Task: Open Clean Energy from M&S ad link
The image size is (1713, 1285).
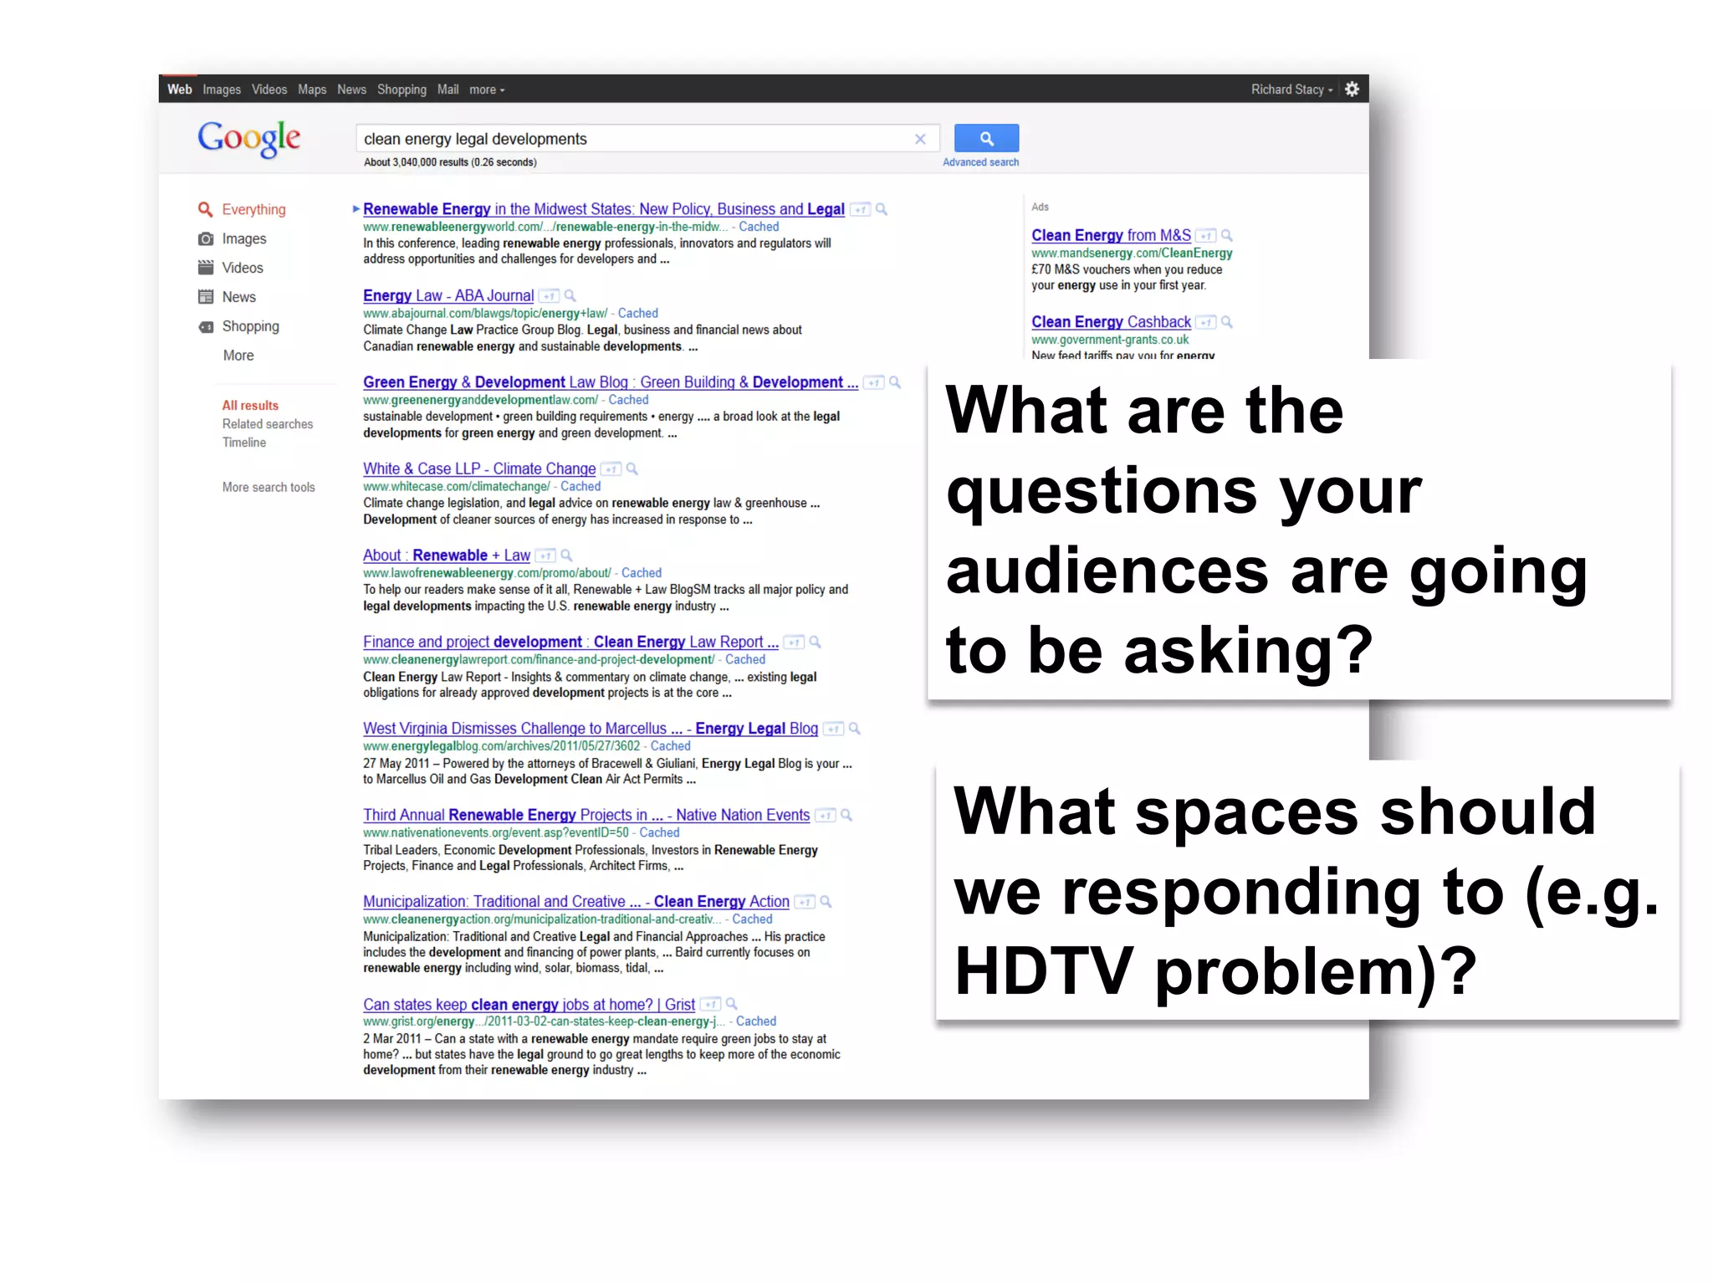Action: [x=1111, y=235]
